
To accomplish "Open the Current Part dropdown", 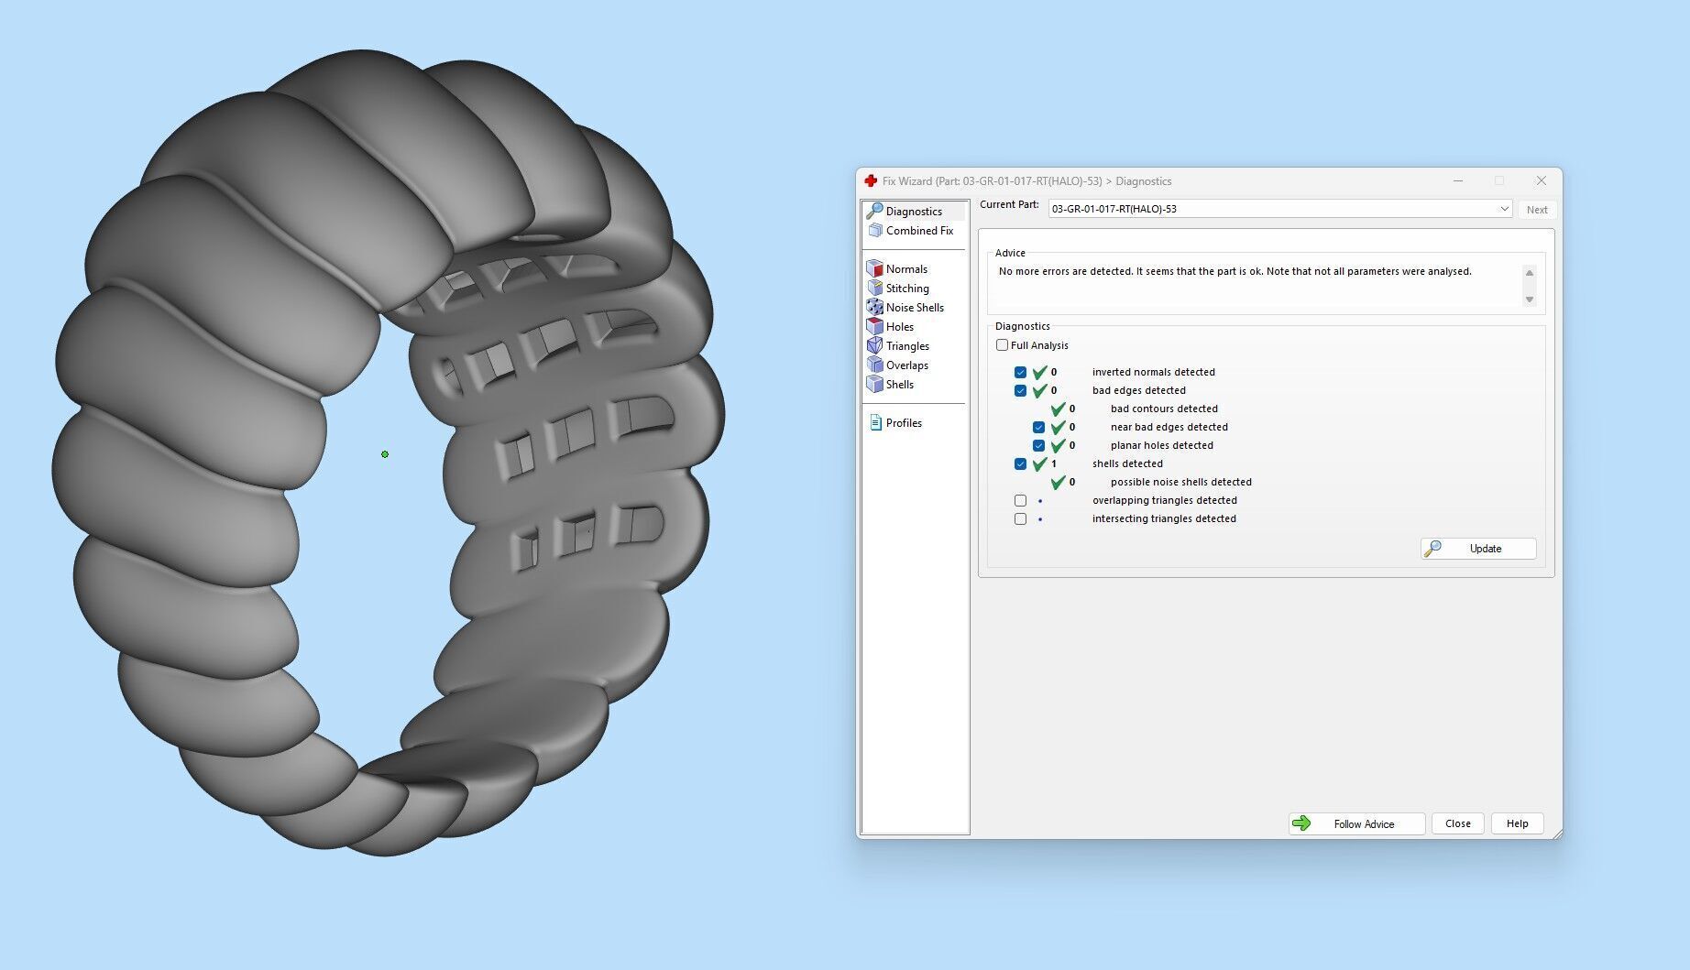I will coord(1280,209).
